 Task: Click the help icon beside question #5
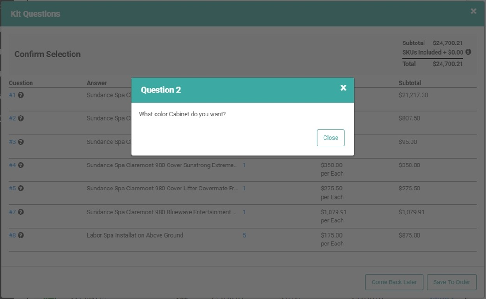21,189
